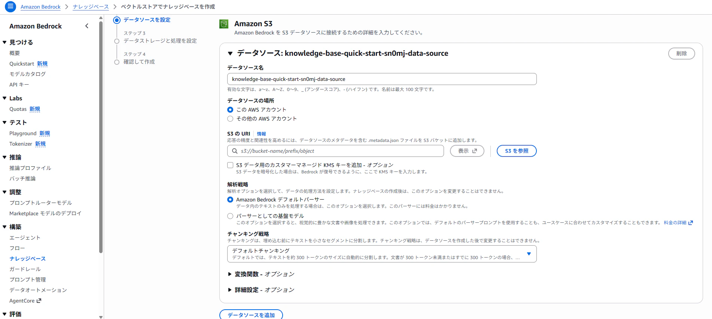
Task: Click the sidebar scroll-down arrow
Action: click(101, 317)
